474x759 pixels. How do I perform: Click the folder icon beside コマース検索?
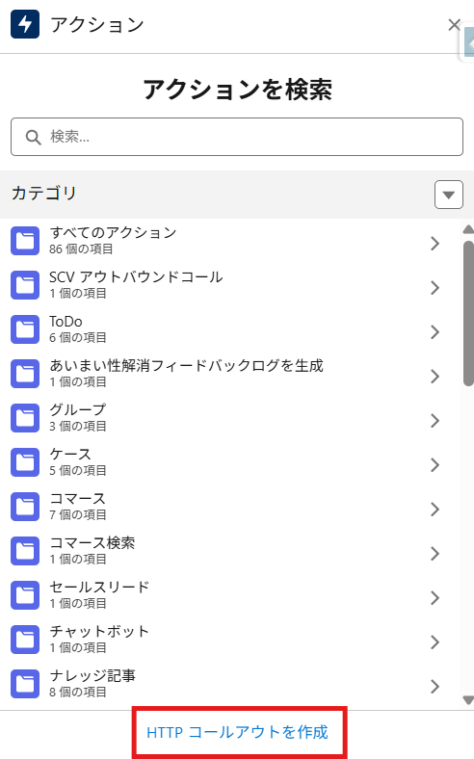(x=25, y=550)
